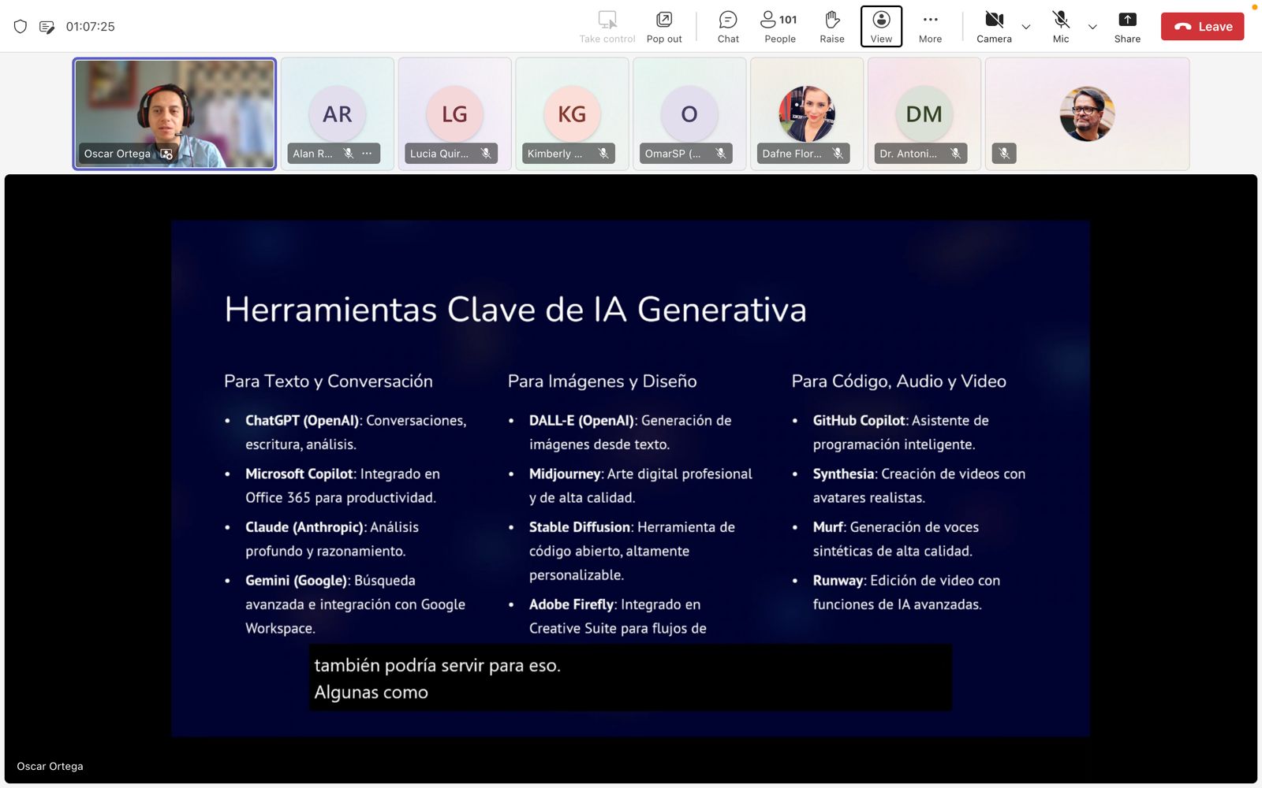Click the heading Para Texto y Conversación
The height and width of the screenshot is (788, 1262).
(x=328, y=381)
